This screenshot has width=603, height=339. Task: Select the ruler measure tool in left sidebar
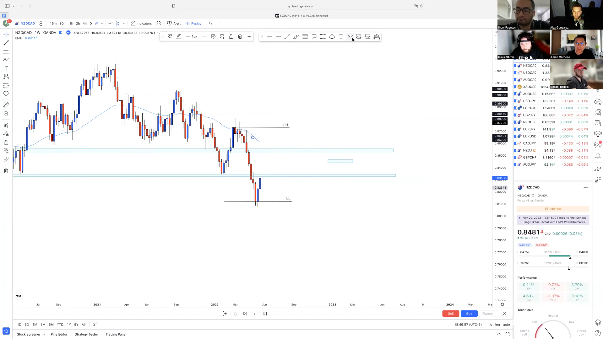tap(6, 105)
